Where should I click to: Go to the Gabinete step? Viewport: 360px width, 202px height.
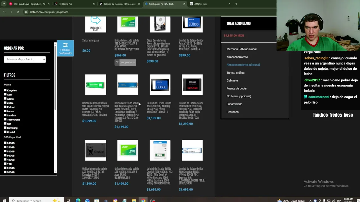232,81
